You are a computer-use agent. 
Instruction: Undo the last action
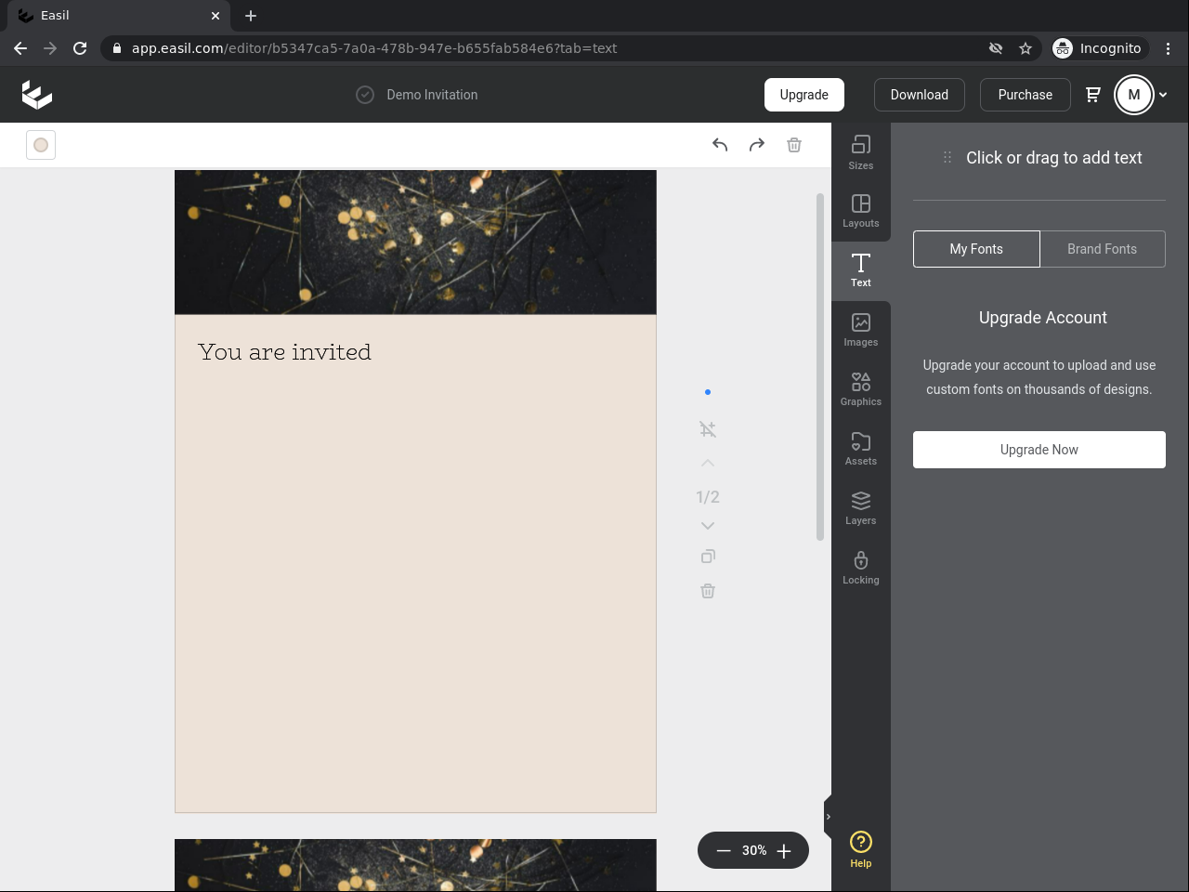(720, 145)
